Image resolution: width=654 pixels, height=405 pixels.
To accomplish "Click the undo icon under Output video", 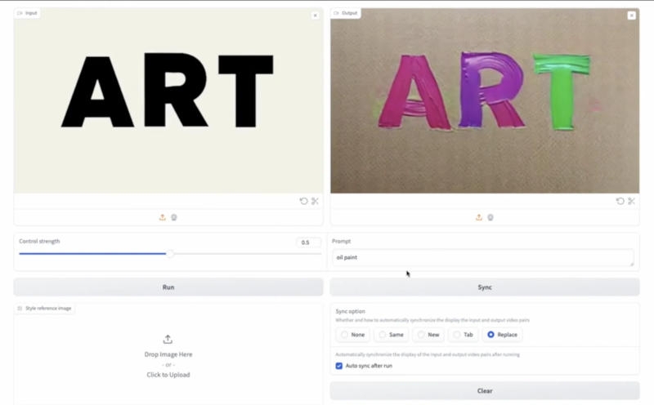I will click(620, 201).
